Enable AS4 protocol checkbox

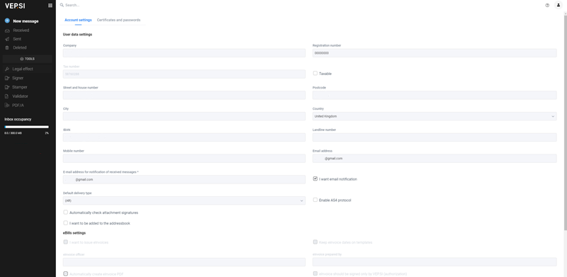[x=315, y=200]
